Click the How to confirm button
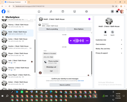This screenshot has width=127, height=102. 65,85
